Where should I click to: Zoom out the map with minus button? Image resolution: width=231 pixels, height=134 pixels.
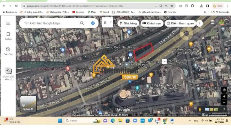(224, 103)
